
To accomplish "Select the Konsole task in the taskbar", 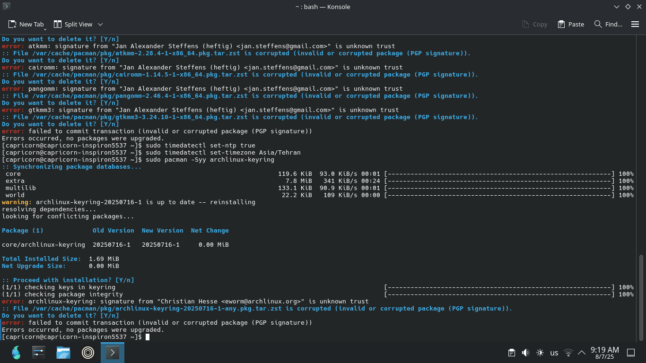I will [113, 353].
